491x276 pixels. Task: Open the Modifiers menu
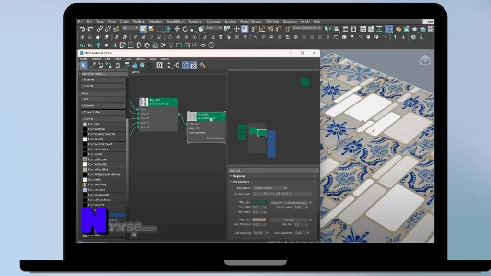[139, 21]
